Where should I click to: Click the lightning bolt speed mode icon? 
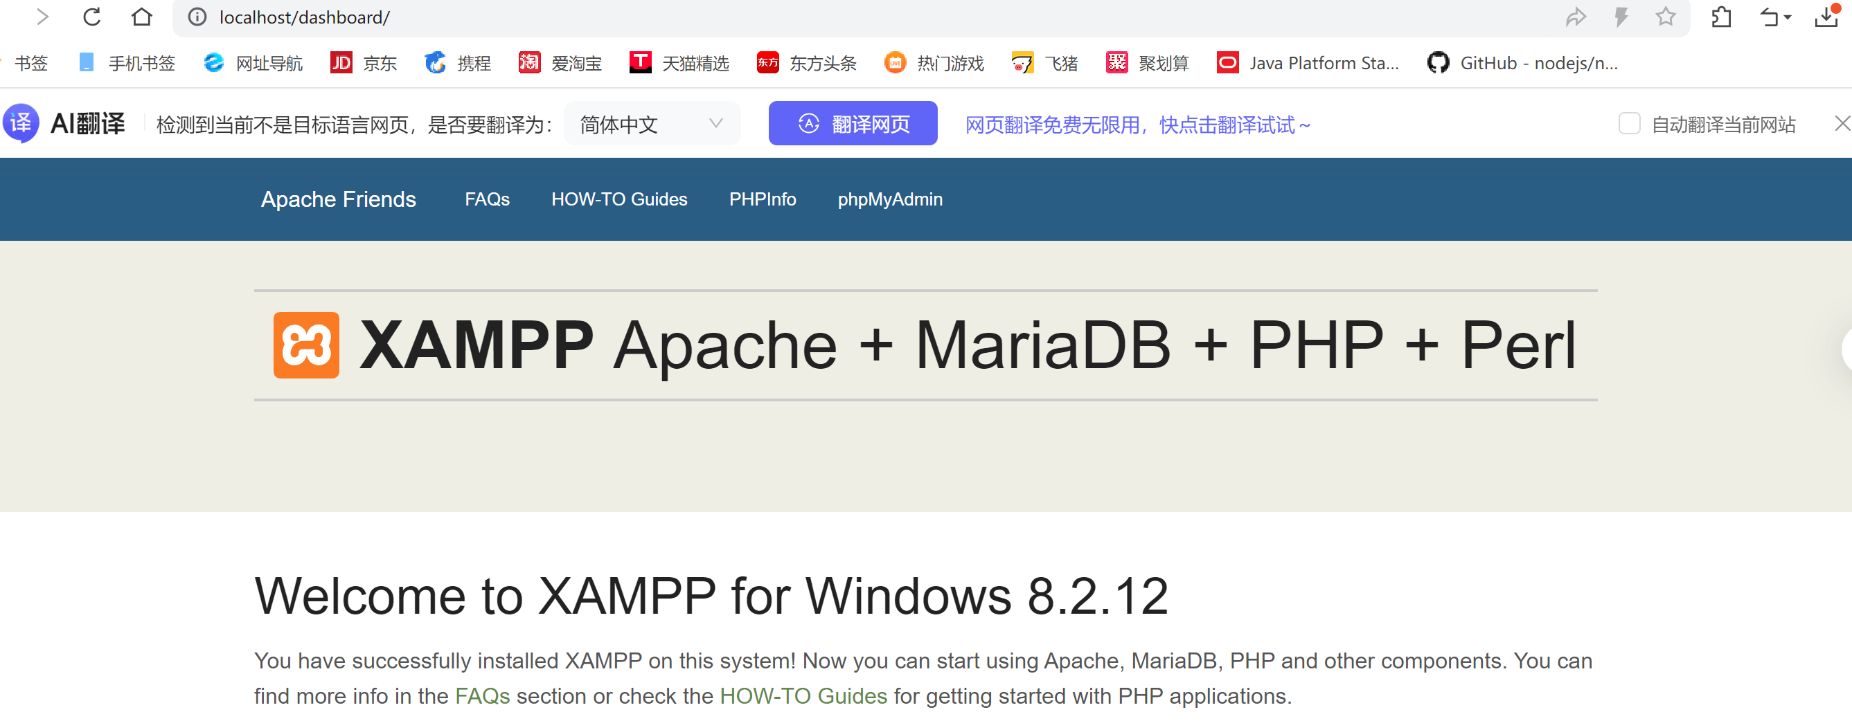tap(1621, 17)
